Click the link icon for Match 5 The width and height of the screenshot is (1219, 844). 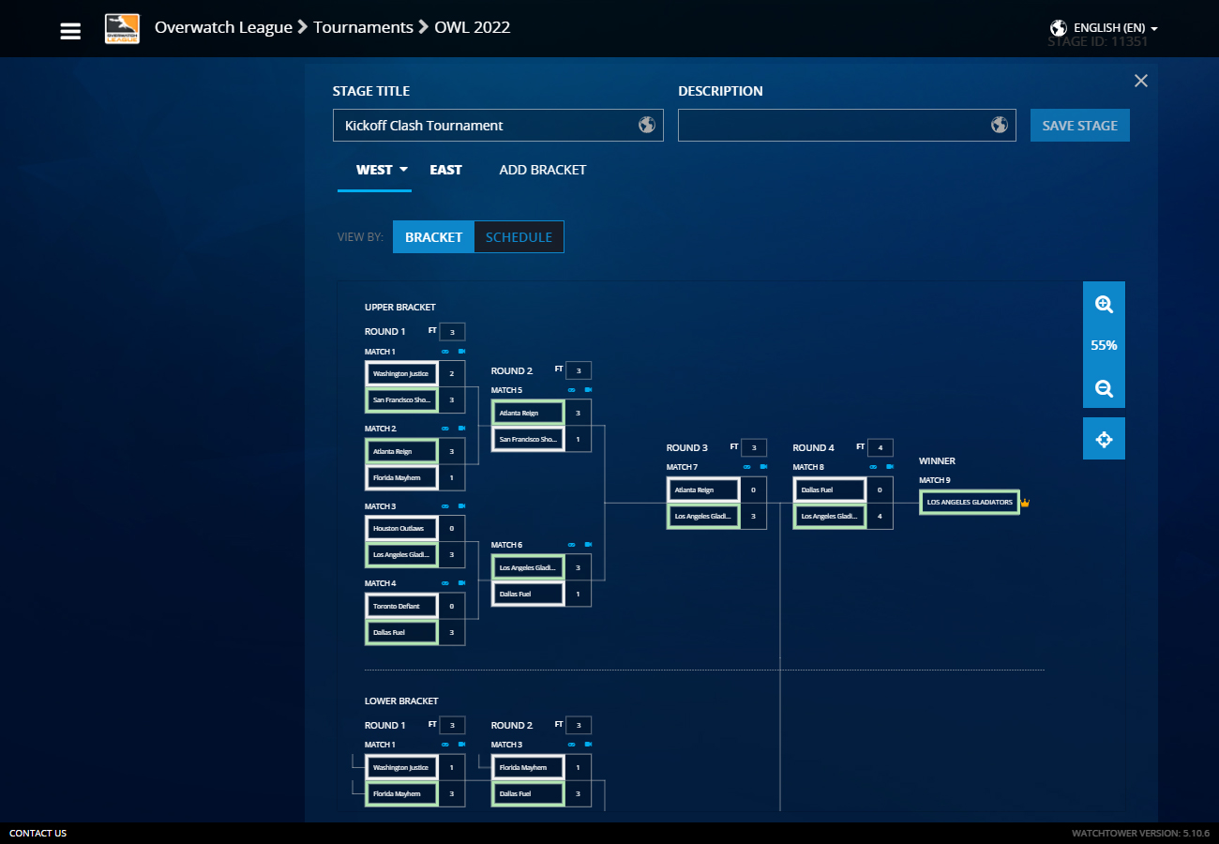pyautogui.click(x=572, y=390)
